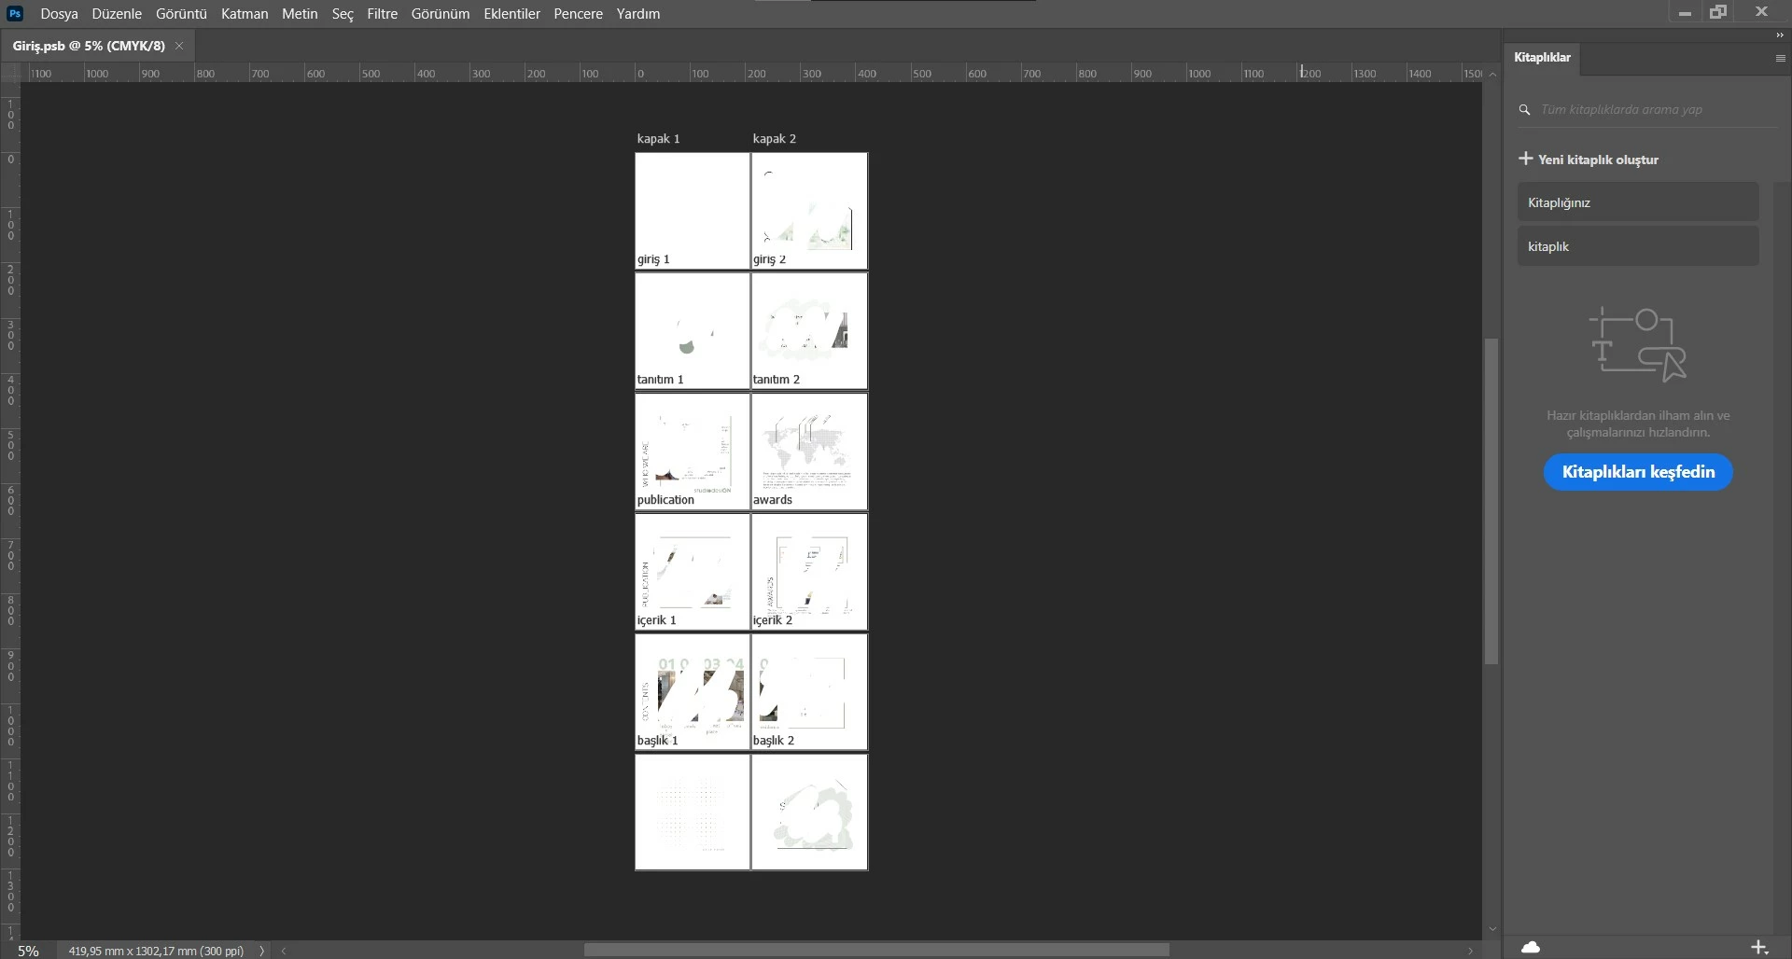This screenshot has height=959, width=1792.
Task: Select the tanıtım 2 artboard label
Action: (777, 380)
